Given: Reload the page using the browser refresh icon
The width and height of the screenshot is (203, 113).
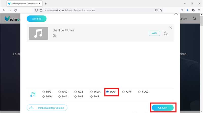Looking at the screenshot, I should (15, 10).
